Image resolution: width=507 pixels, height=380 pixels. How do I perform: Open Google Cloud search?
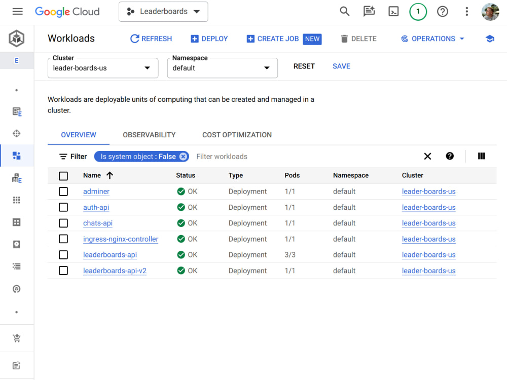click(344, 11)
